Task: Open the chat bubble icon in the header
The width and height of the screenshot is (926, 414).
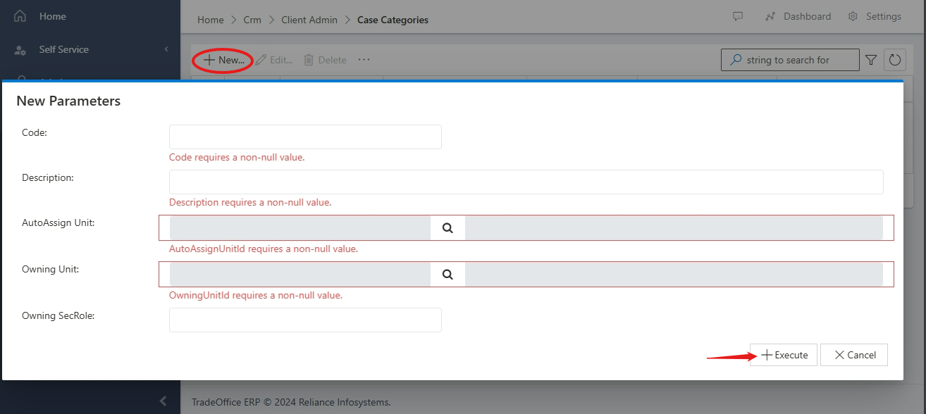Action: (737, 16)
